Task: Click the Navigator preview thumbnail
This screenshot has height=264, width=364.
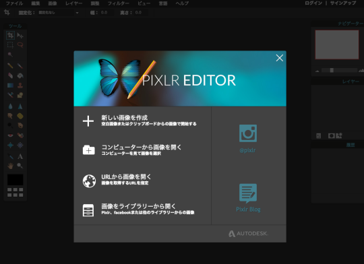Action: point(337,44)
